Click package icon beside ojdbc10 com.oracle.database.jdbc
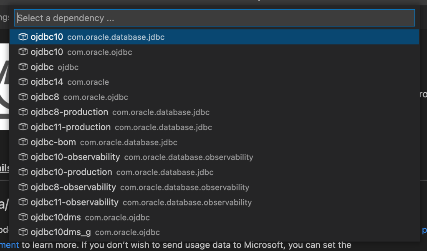 23,37
